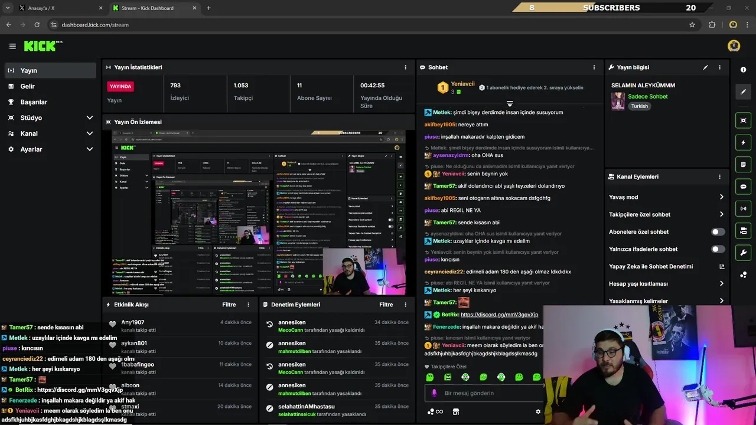Image resolution: width=756 pixels, height=425 pixels.
Task: Open the Kanal Eylemleri three-dot menu
Action: point(719,176)
